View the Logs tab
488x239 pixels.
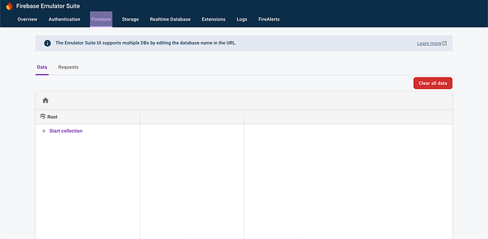click(x=242, y=19)
